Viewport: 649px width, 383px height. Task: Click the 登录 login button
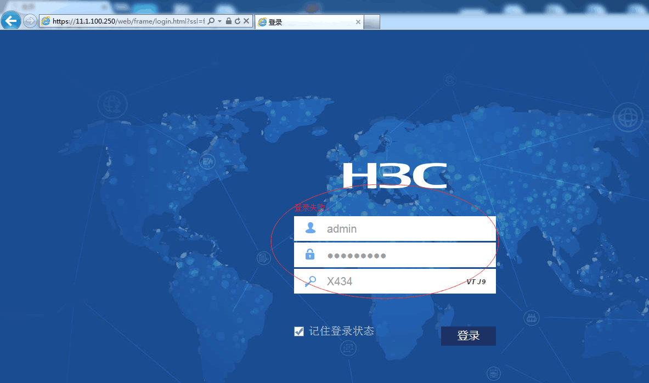[x=468, y=336]
